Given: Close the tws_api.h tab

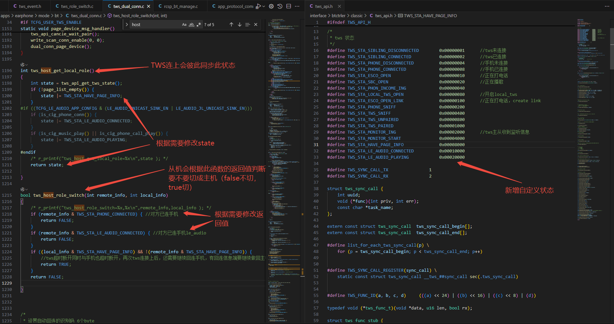Looking at the screenshot, I should (339, 6).
